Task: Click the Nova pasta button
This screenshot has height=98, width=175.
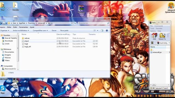Action: (64, 30)
